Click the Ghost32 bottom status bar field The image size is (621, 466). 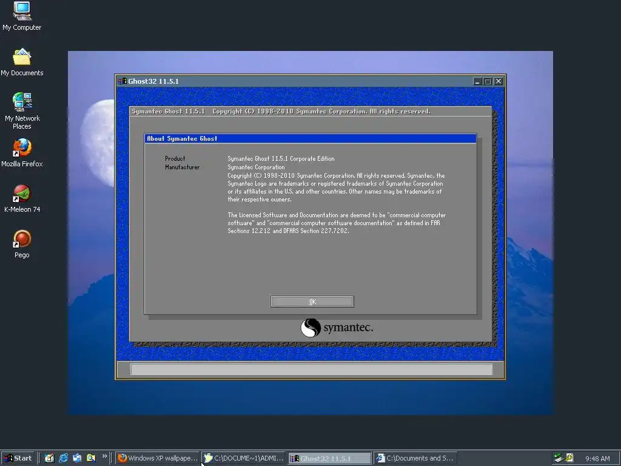click(x=311, y=370)
